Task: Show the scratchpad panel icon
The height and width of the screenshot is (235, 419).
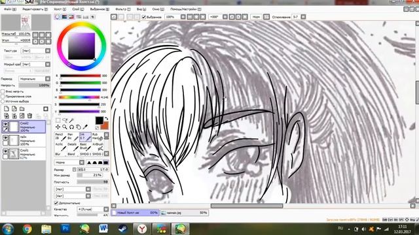Action: 93,17
